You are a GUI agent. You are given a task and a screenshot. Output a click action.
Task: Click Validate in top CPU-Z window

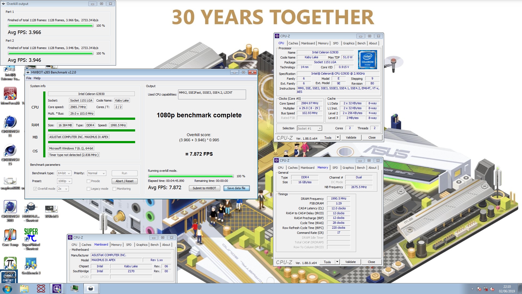(351, 138)
